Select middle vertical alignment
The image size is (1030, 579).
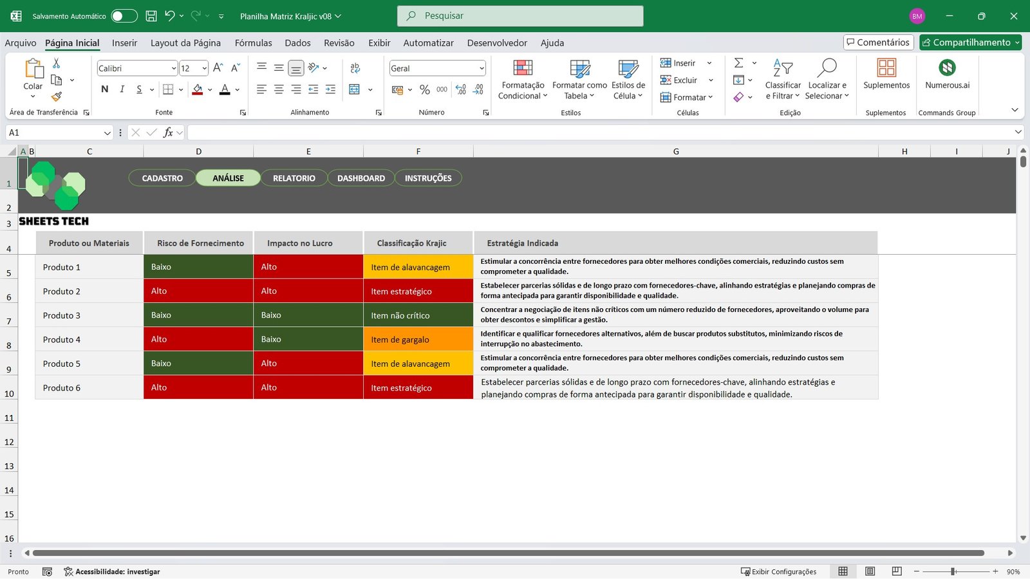279,68
